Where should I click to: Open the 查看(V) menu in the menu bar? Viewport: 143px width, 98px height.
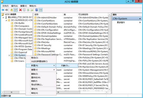[23, 6]
